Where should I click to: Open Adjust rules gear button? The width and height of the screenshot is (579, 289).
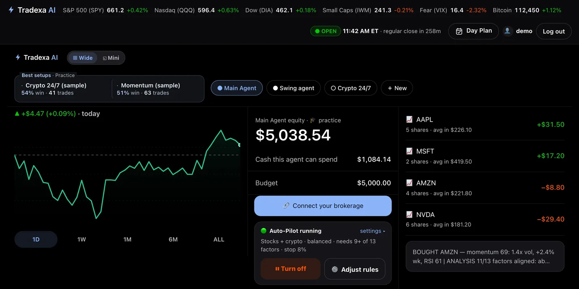pyautogui.click(x=355, y=269)
